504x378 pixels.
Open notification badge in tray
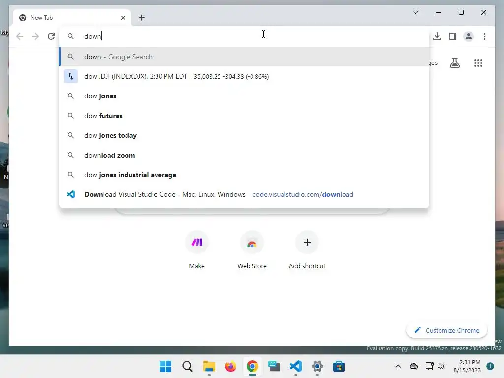(490, 366)
